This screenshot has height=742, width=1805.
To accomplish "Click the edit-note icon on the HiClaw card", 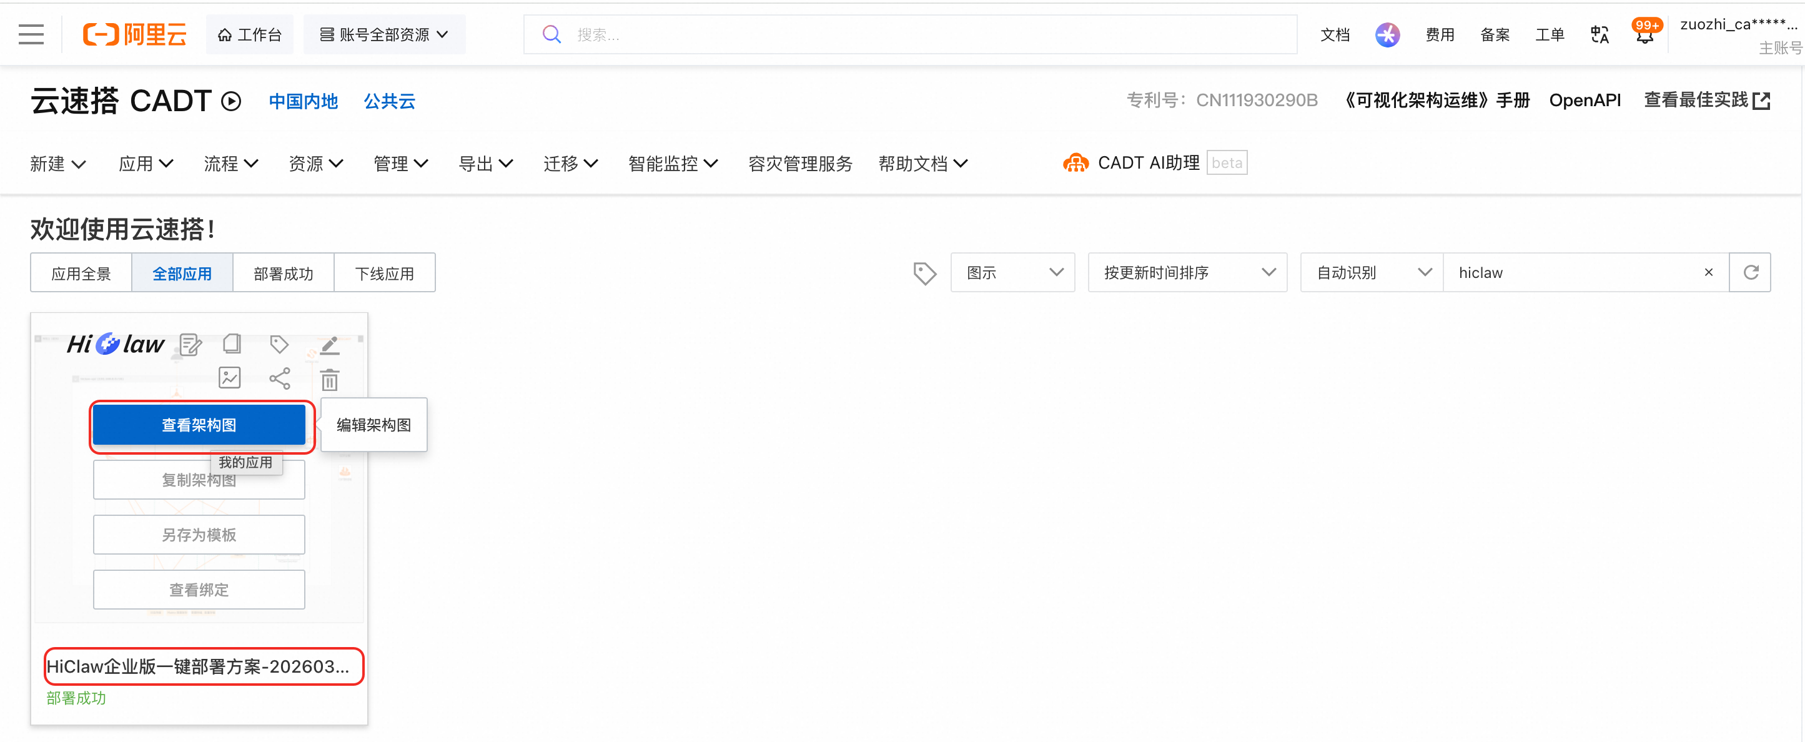I will 190,344.
